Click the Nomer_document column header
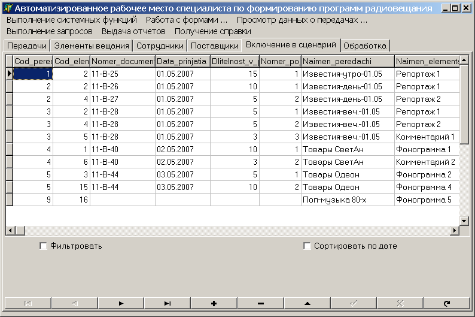This screenshot has height=317, width=475. point(123,61)
